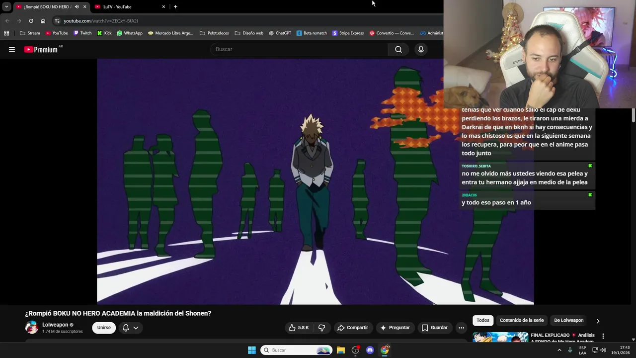The height and width of the screenshot is (358, 636).
Task: Open the tab search dropdown arrow
Action: click(x=6, y=7)
